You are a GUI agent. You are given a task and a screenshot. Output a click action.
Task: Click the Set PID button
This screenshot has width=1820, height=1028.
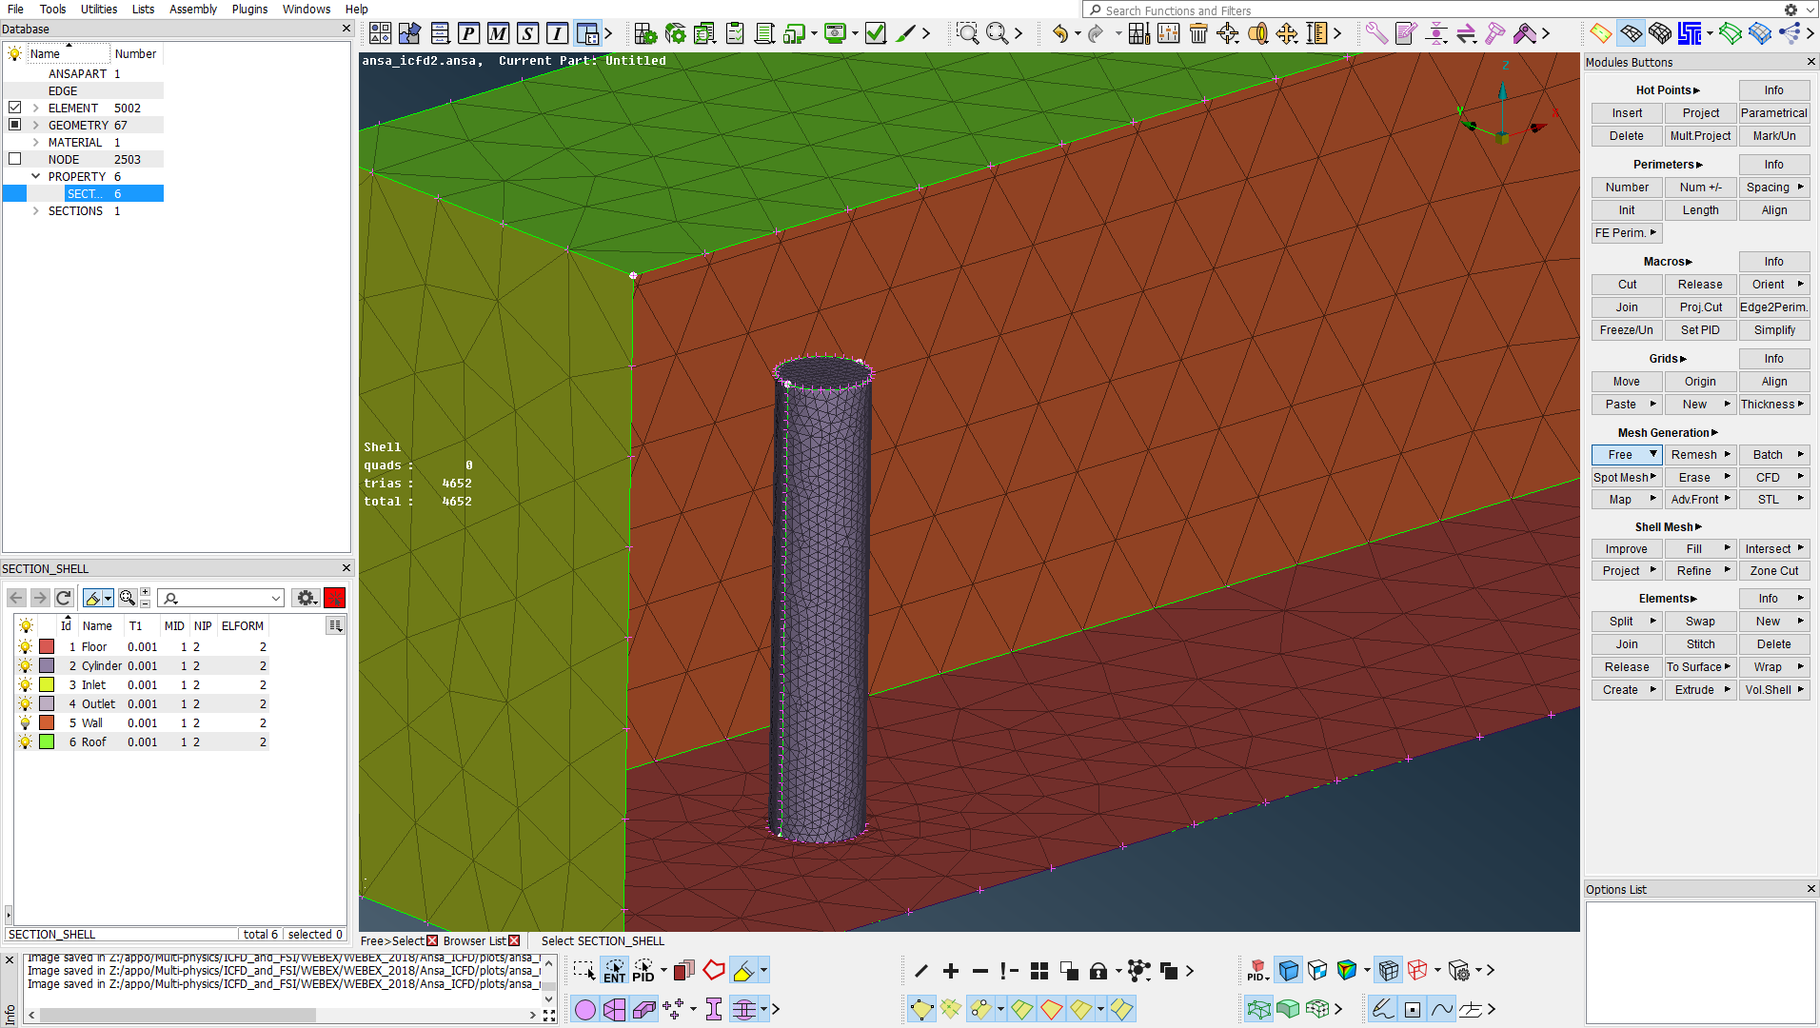click(x=1700, y=330)
